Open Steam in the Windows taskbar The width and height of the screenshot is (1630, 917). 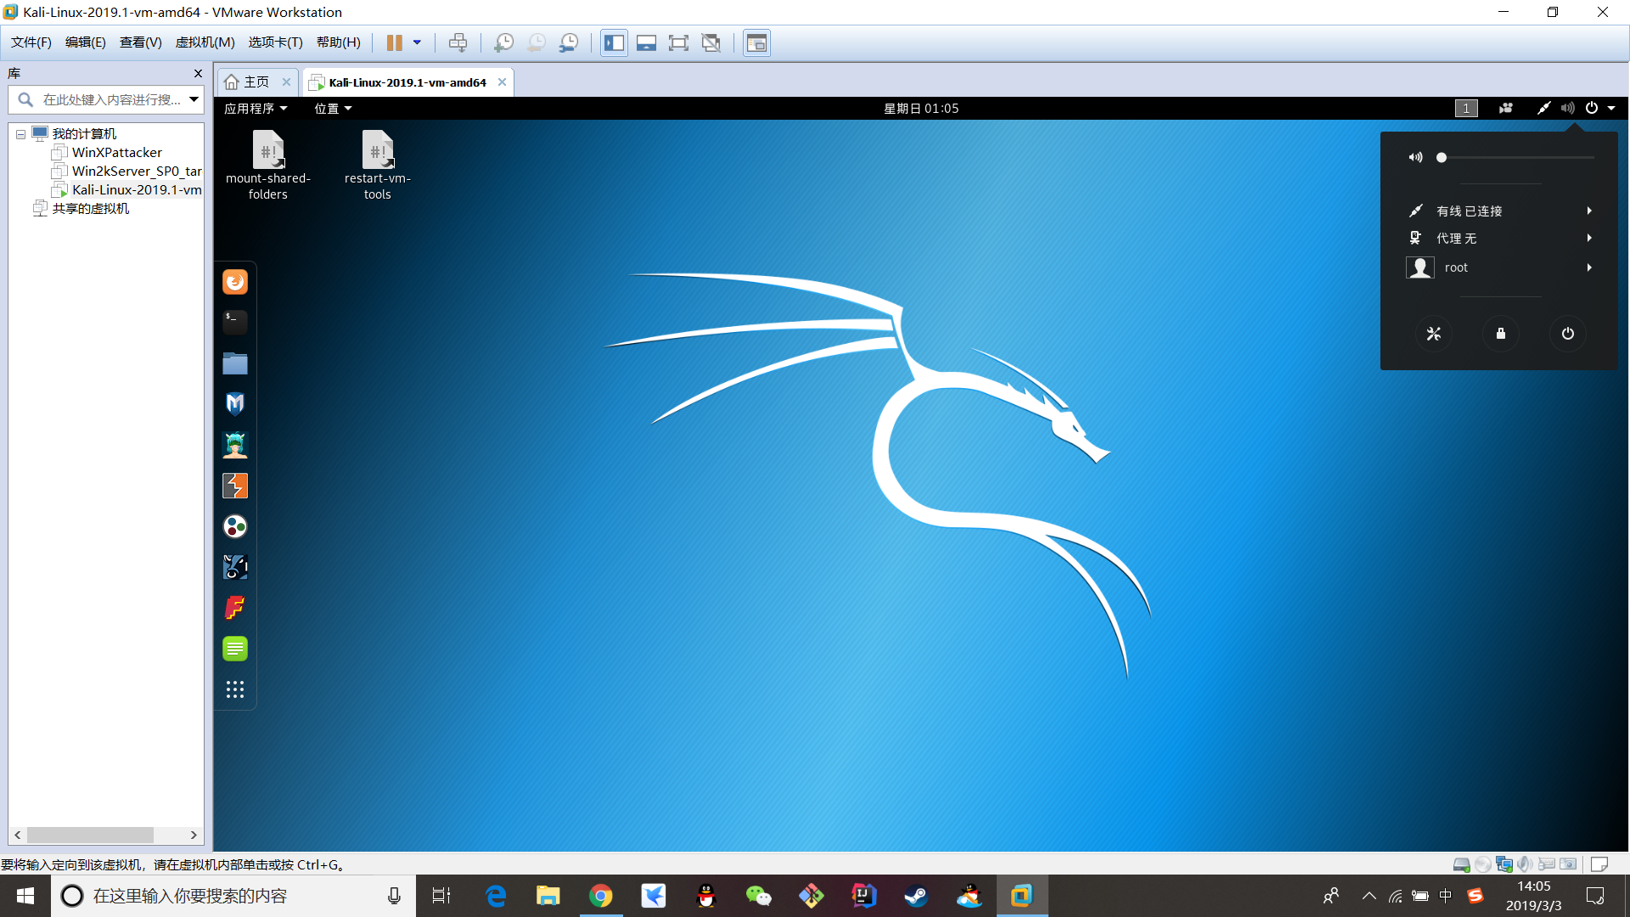(x=916, y=896)
